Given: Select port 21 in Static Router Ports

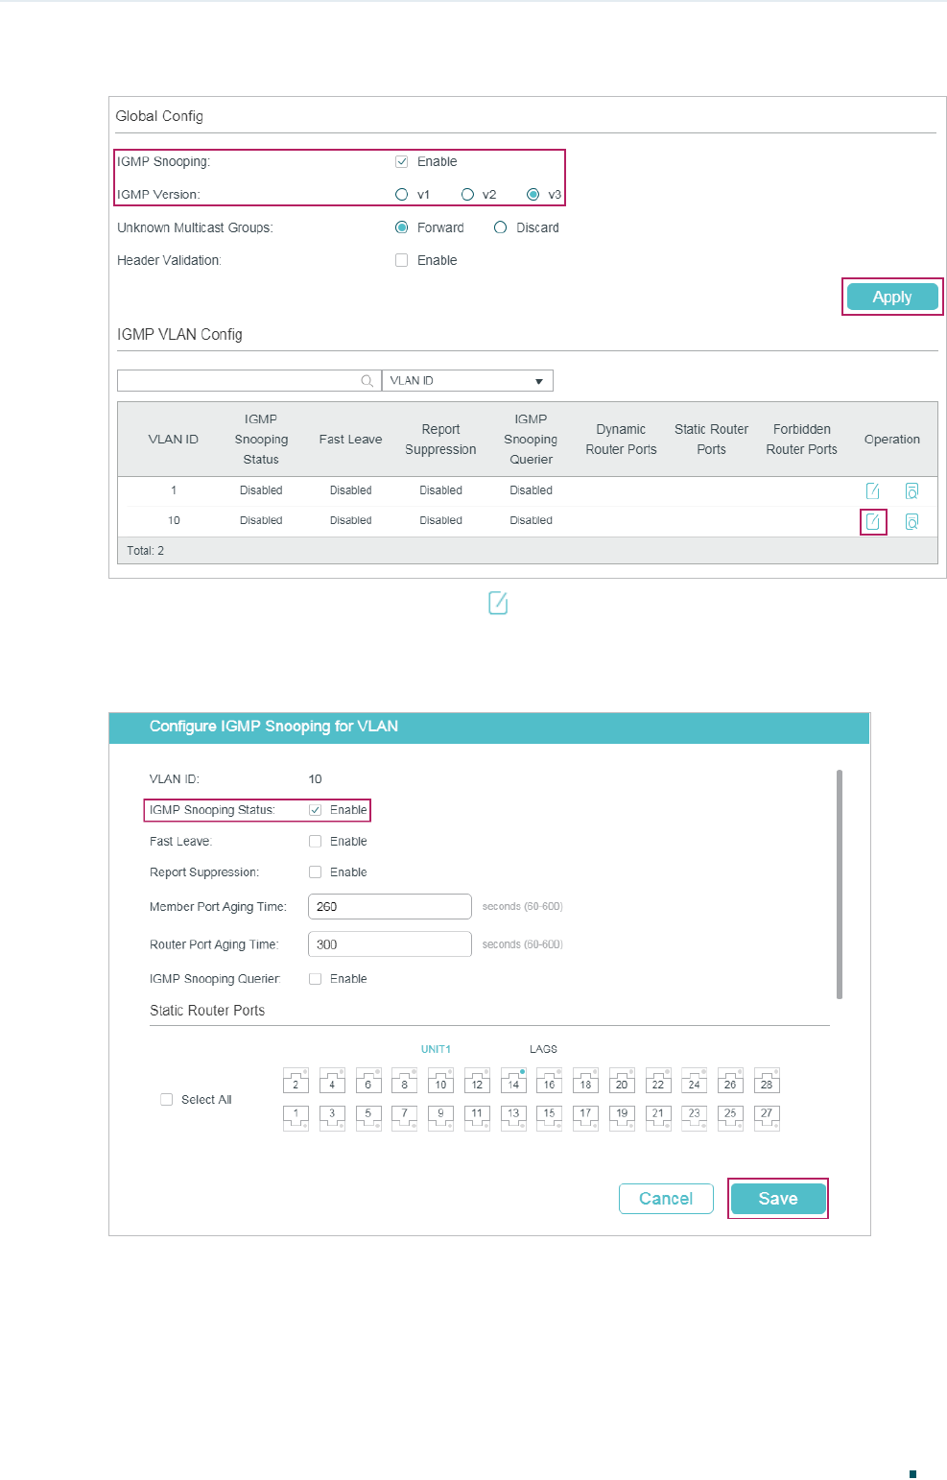Looking at the screenshot, I should 658,1118.
